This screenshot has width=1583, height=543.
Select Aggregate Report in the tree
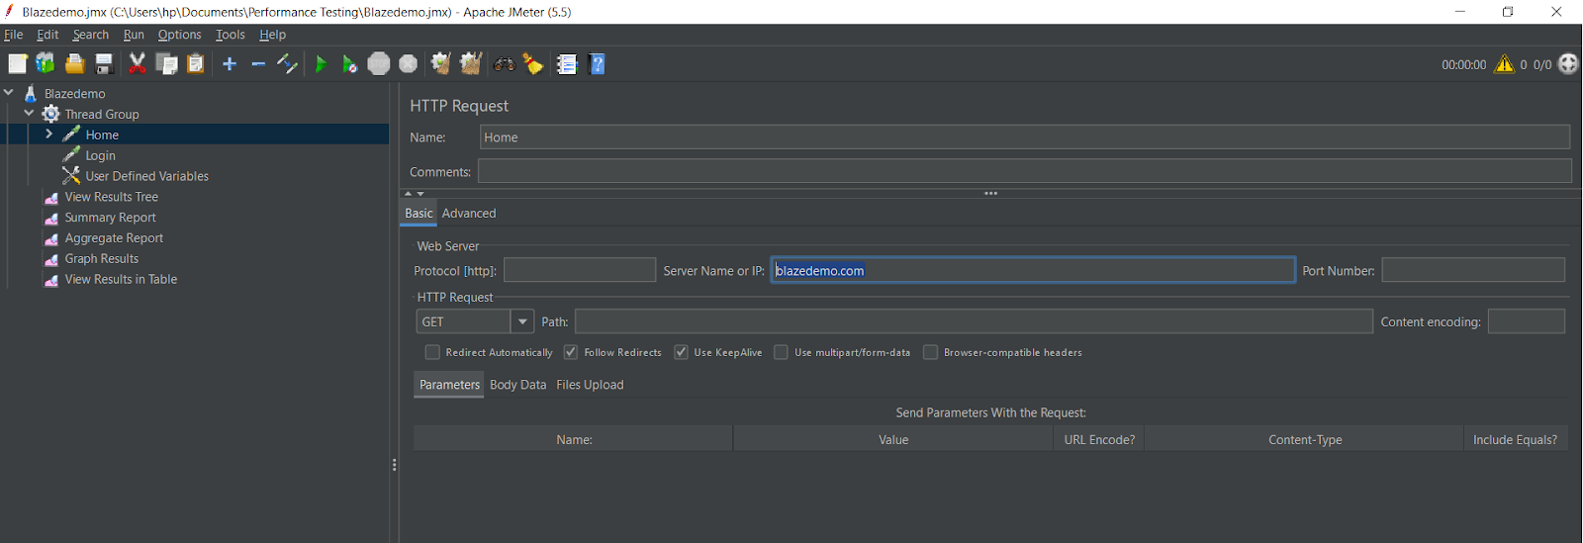114,238
